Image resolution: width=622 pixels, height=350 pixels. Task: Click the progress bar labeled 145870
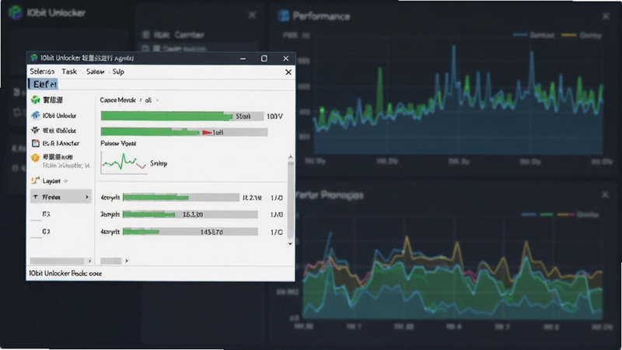190,232
